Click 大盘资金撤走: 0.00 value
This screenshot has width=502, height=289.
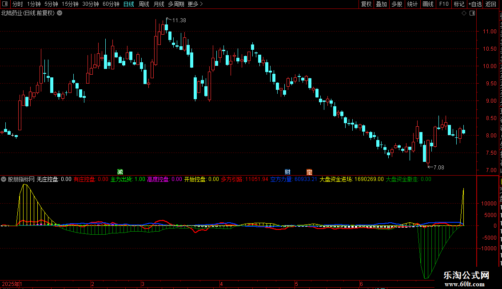pos(408,180)
